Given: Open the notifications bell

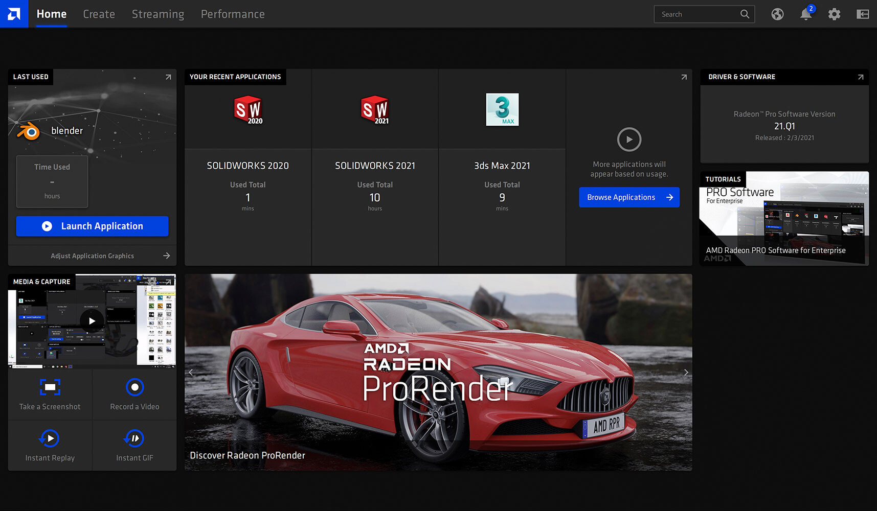Looking at the screenshot, I should point(806,14).
